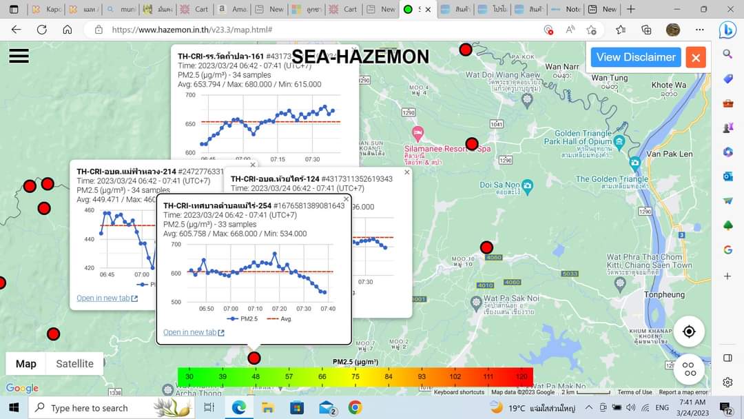Click red sensor marker near PA KOK
The image size is (744, 419).
(466, 50)
